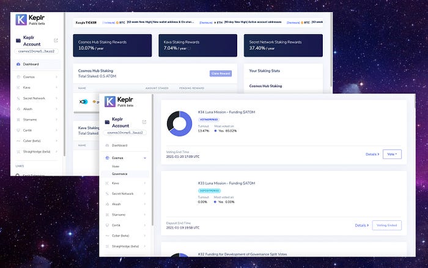The height and width of the screenshot is (268, 428).
Task: Click the Kava icon in the dashboard window sidebar
Action: (x=18, y=87)
